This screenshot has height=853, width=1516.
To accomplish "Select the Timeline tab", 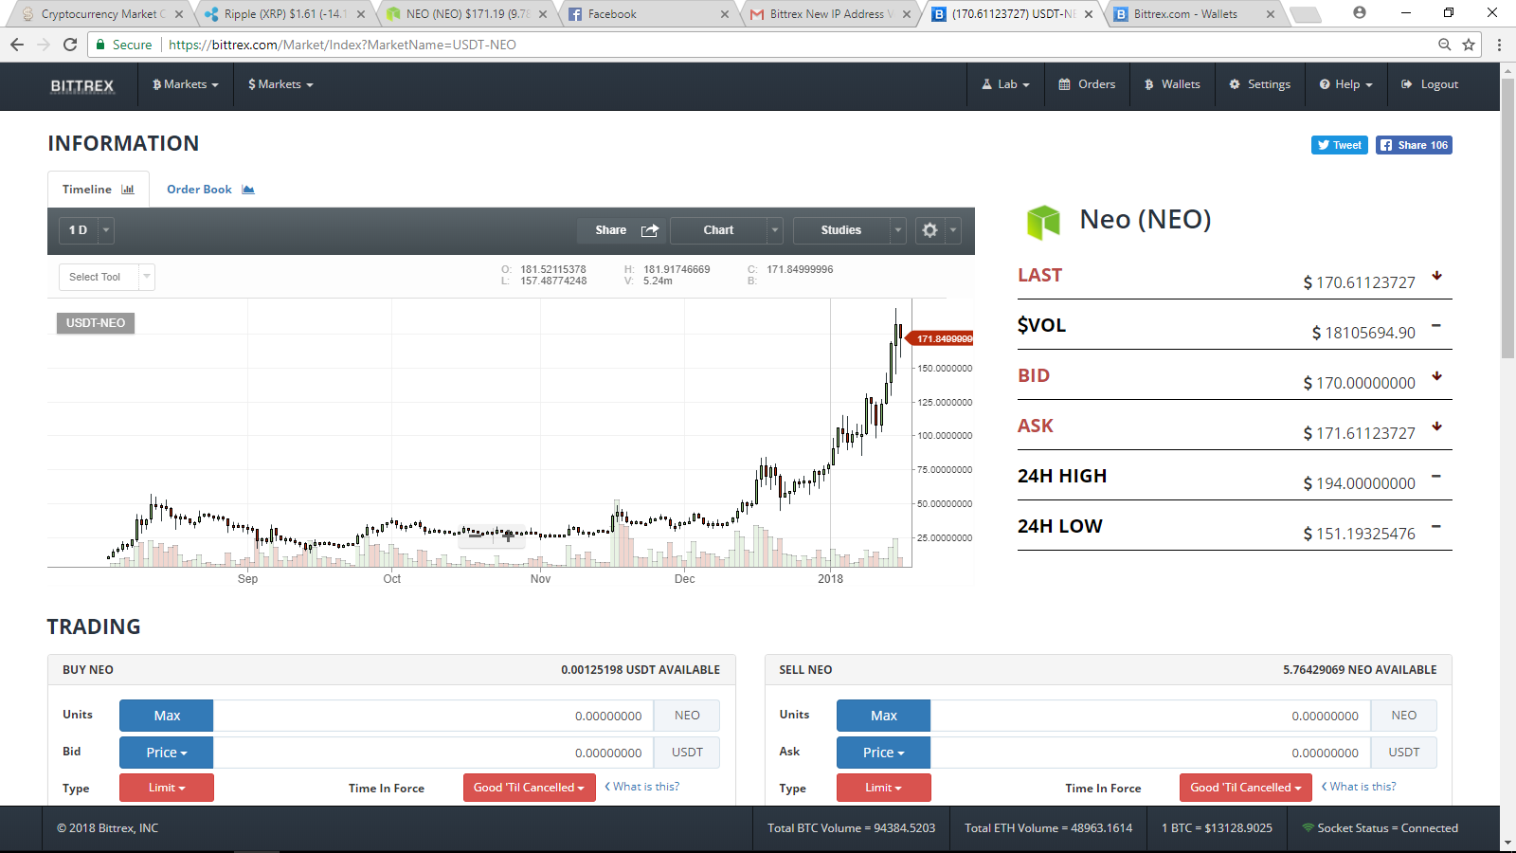I will click(99, 190).
